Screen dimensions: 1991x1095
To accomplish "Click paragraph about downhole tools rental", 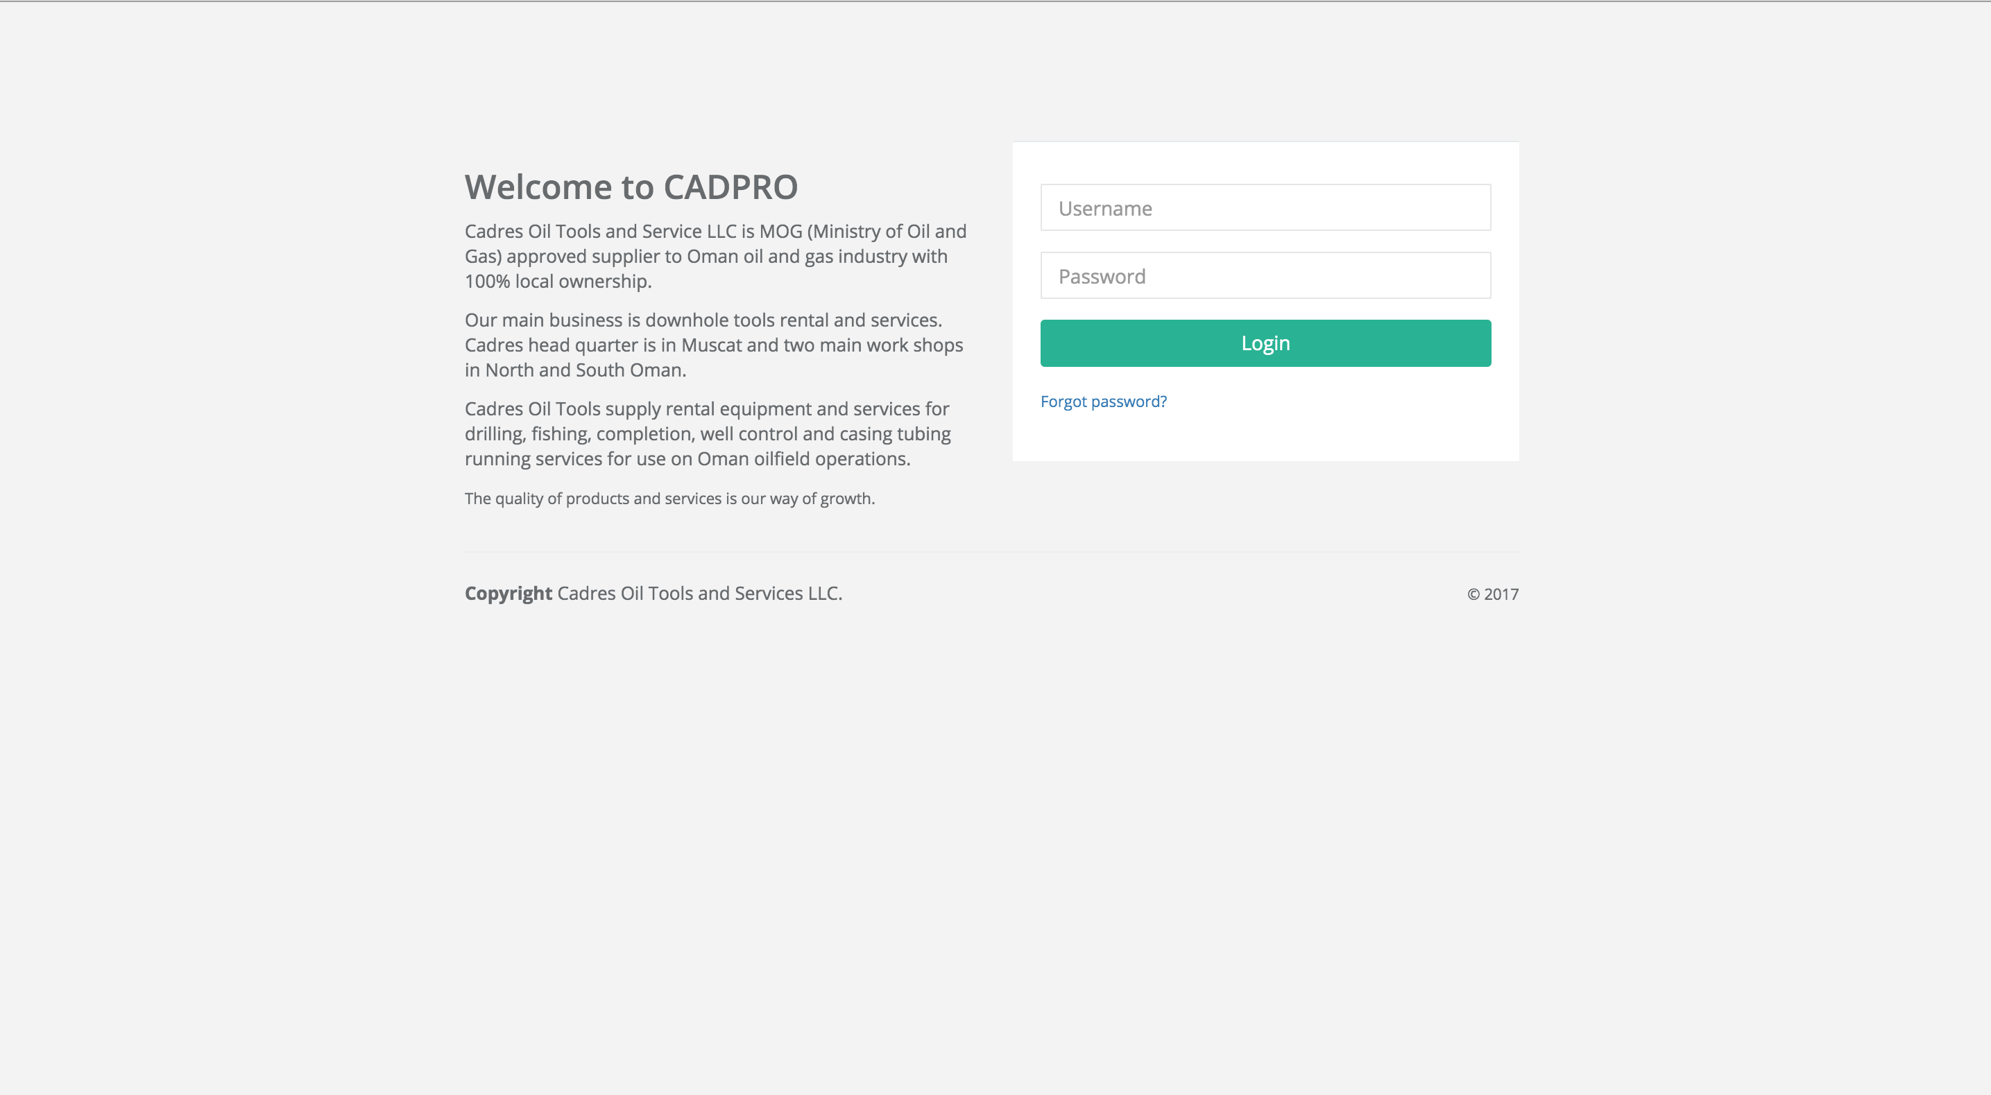I will point(714,345).
